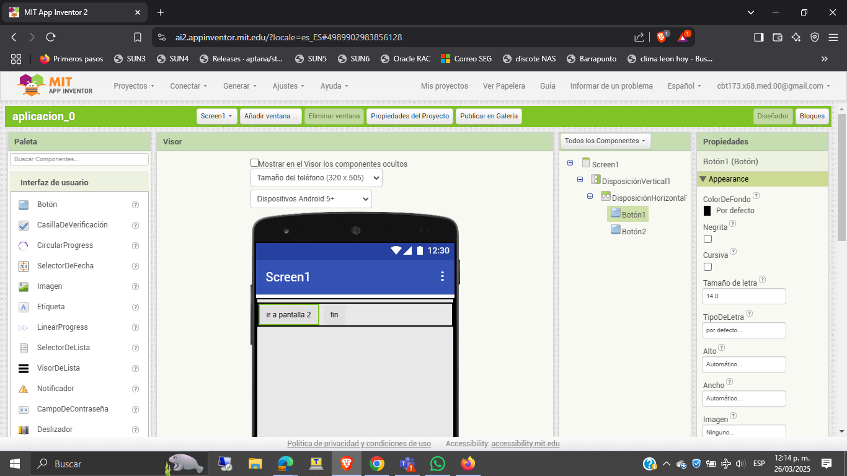Click the Notificador warning icon
The height and width of the screenshot is (476, 847).
[24, 389]
